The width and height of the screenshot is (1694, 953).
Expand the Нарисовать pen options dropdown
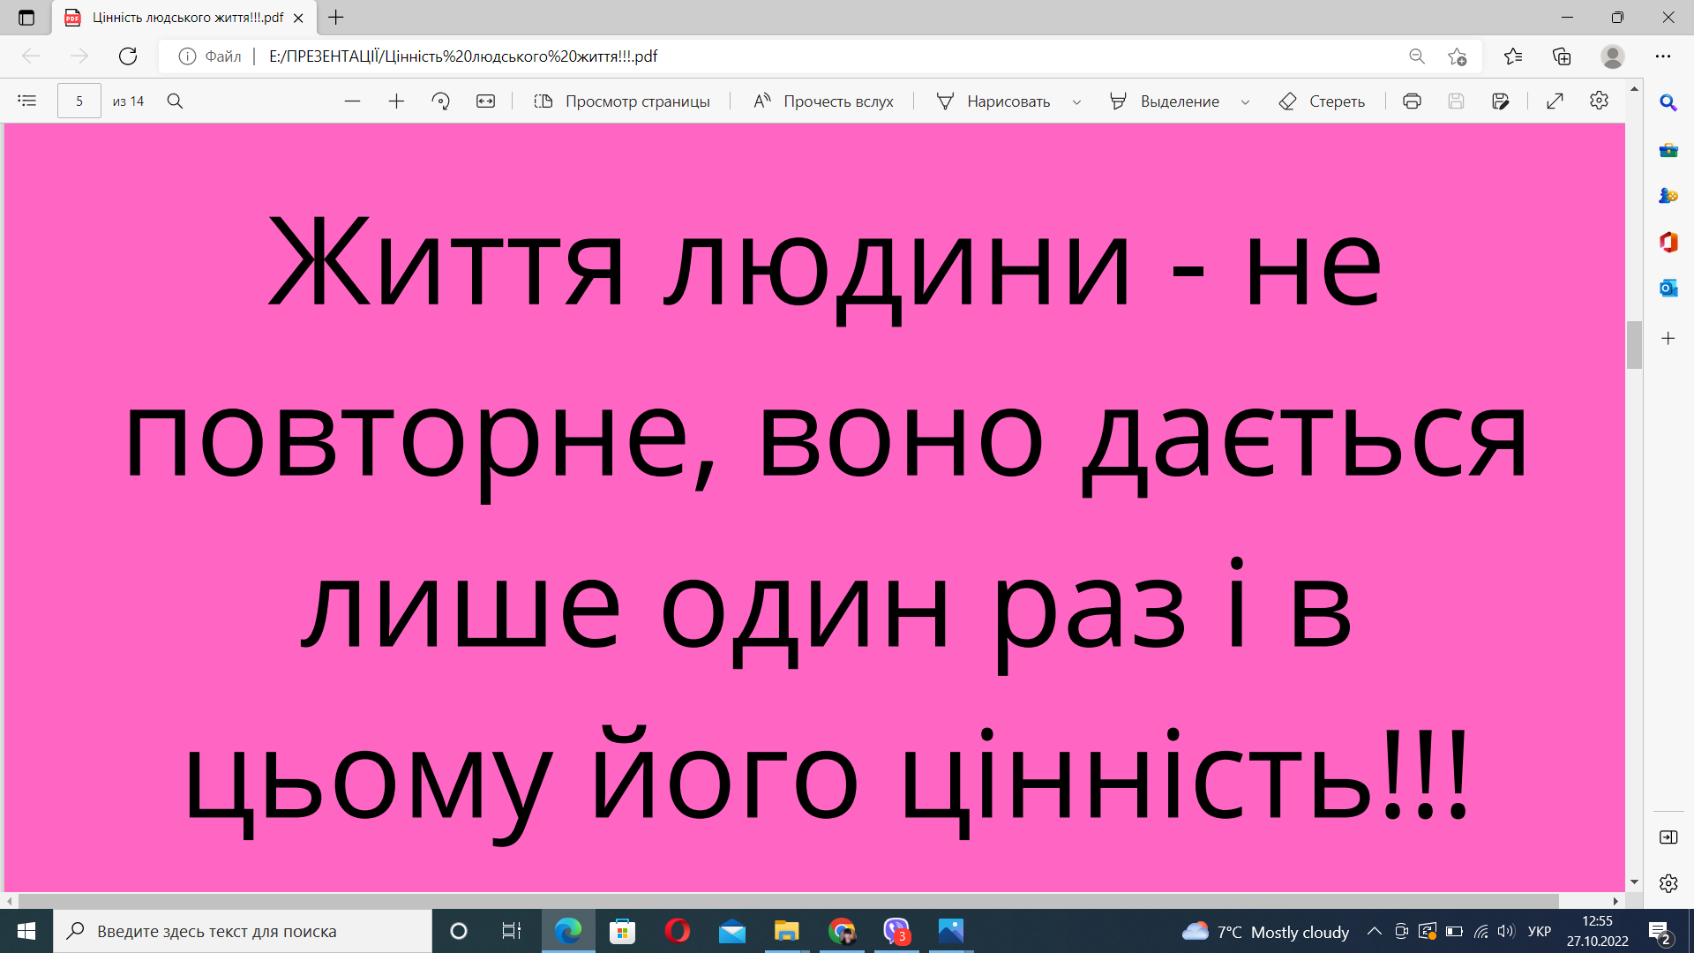[x=1076, y=102]
